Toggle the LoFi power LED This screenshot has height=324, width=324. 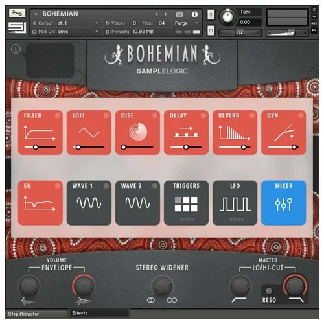point(106,115)
